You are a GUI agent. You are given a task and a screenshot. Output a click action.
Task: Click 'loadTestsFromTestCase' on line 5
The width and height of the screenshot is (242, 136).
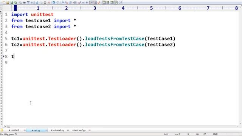coord(115,39)
